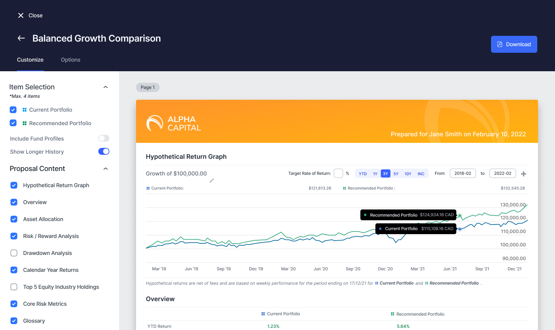Click the back arrow beside Balanced Growth Comparison
555x330 pixels.
[21, 38]
